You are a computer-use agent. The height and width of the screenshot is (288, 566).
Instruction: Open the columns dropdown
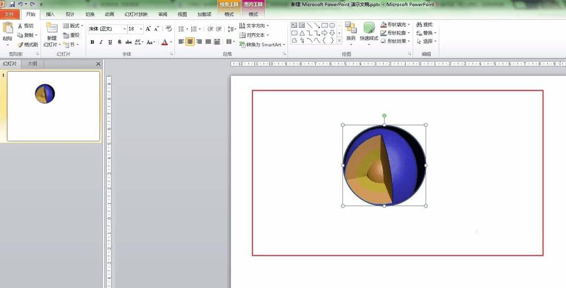(x=230, y=42)
